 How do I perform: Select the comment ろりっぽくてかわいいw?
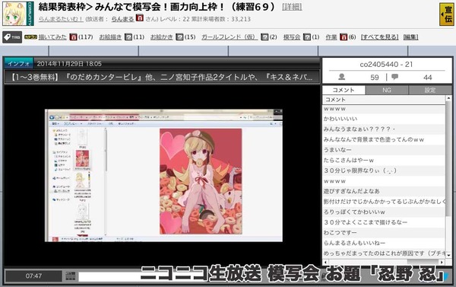(384, 212)
